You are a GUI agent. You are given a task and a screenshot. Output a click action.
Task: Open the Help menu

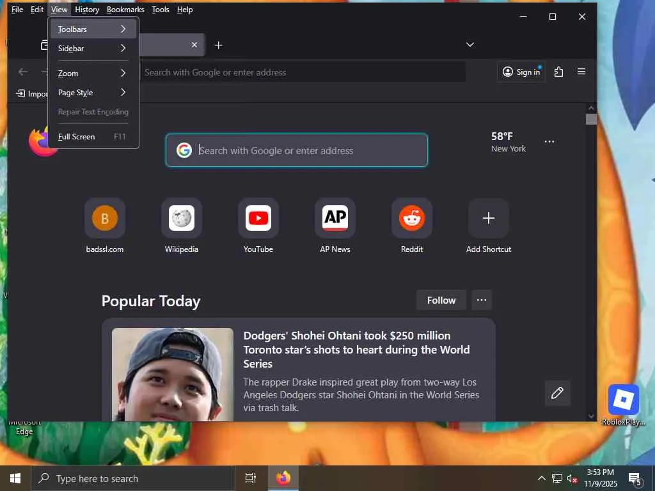[185, 9]
